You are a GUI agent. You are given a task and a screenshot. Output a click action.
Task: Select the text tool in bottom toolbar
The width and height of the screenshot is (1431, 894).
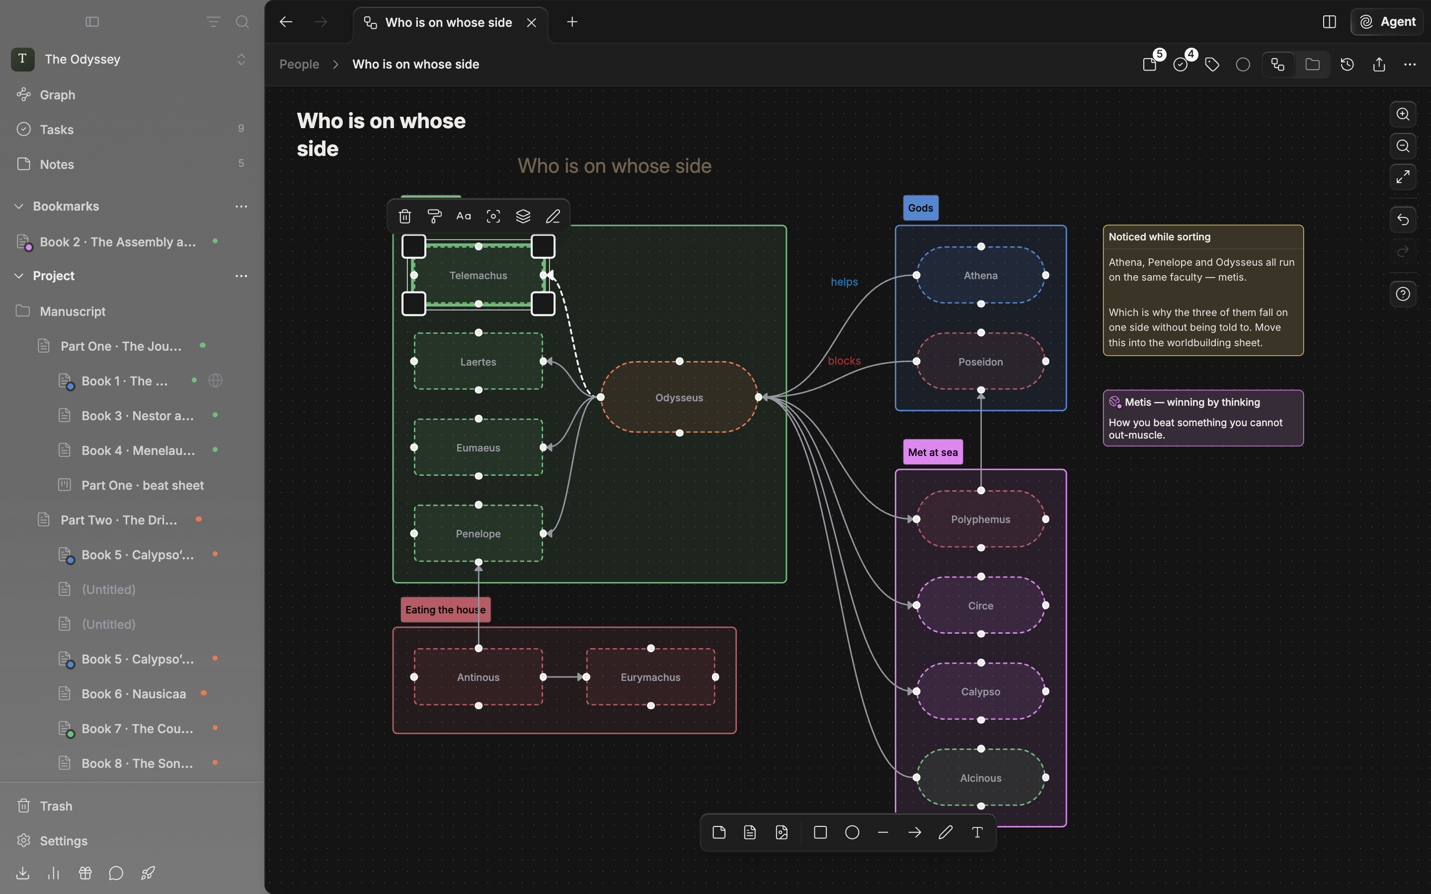coord(977,832)
